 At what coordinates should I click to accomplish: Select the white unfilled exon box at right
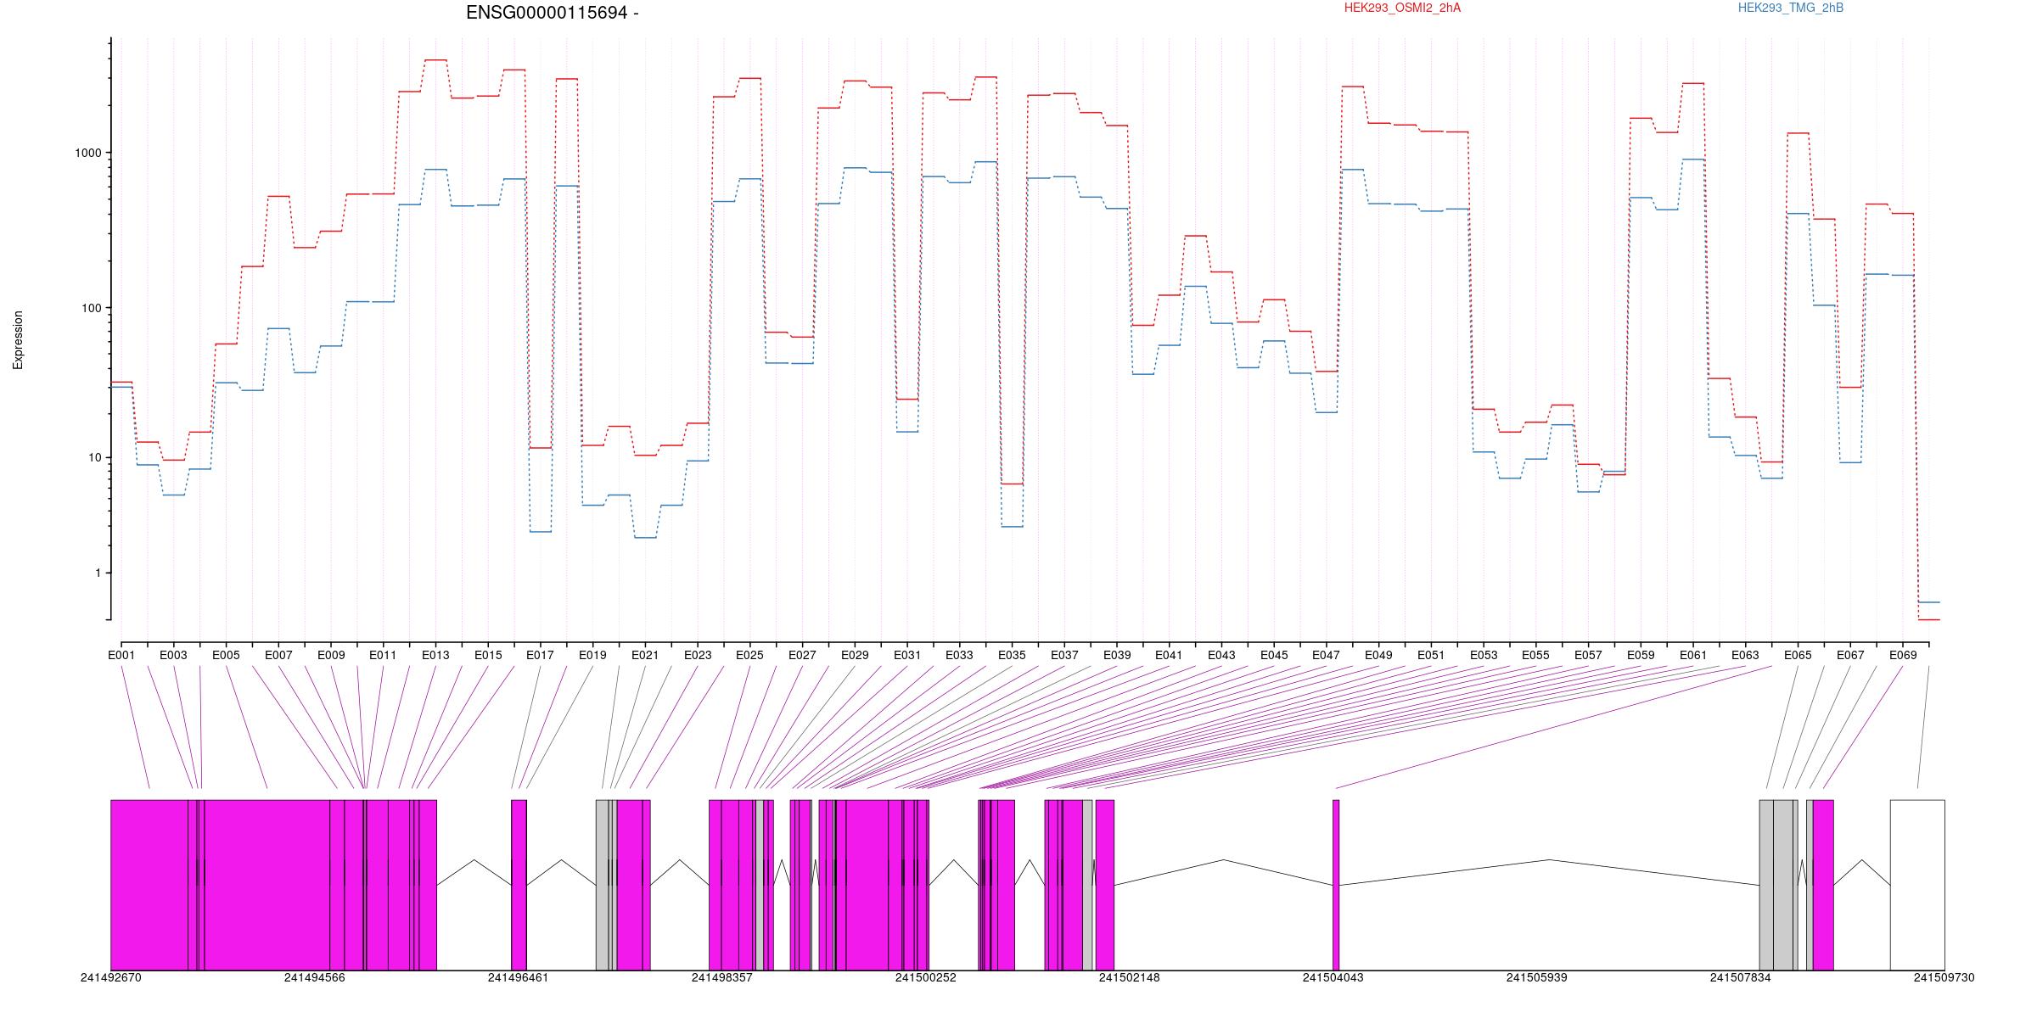1917,885
